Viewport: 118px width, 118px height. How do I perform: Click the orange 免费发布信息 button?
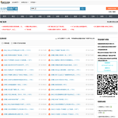pyautogui.click(x=112, y=9)
